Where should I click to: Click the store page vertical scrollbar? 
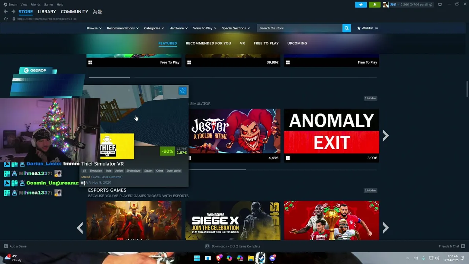coord(467,89)
